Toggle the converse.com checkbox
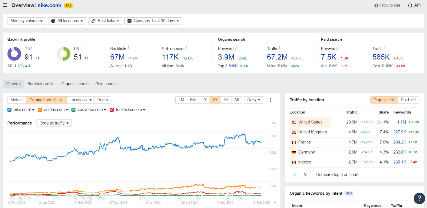This screenshot has height=208, width=427. pos(73,110)
